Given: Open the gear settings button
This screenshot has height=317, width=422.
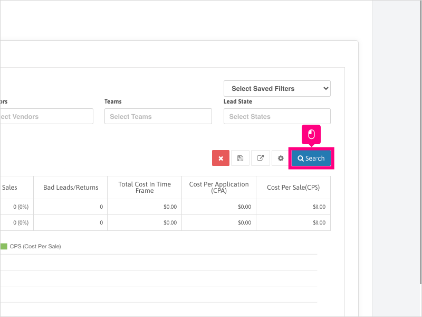Looking at the screenshot, I should [x=281, y=158].
